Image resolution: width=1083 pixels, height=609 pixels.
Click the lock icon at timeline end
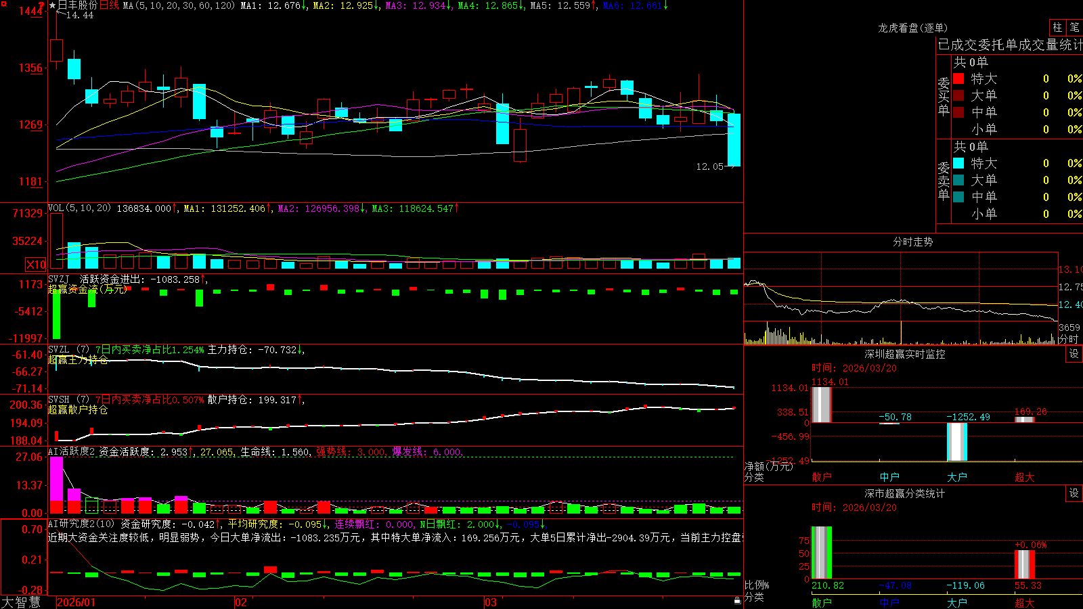click(x=737, y=601)
